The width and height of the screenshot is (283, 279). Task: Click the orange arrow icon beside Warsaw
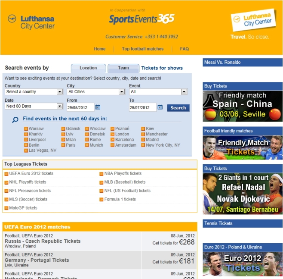coord(26,129)
